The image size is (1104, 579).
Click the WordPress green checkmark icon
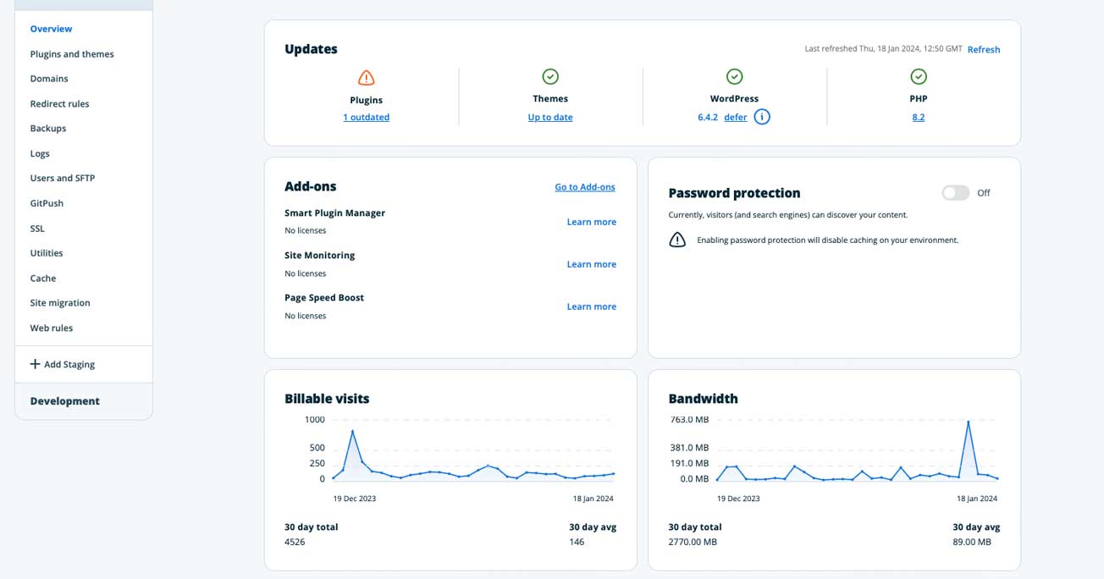coord(735,77)
